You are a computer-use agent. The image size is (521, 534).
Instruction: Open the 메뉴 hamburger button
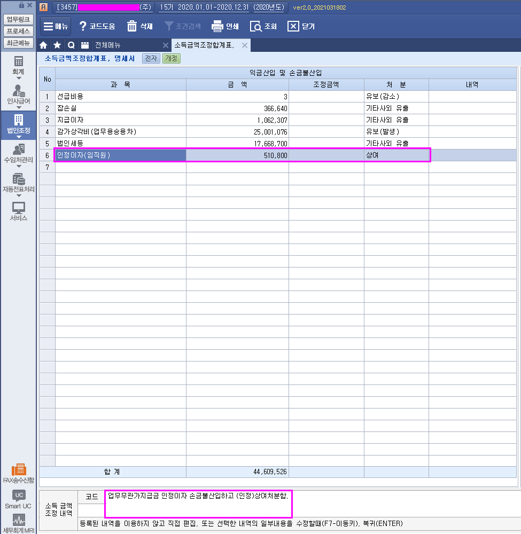56,26
